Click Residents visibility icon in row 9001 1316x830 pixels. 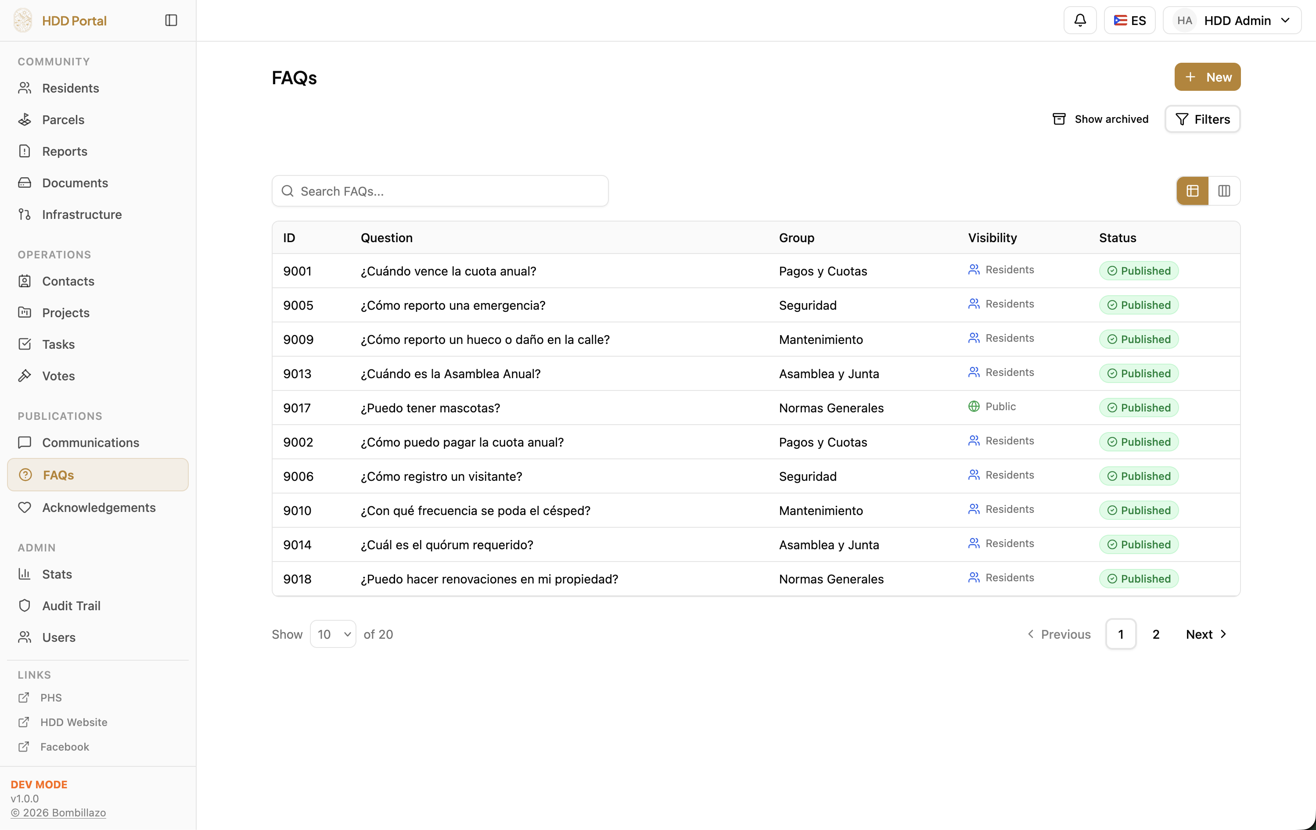[x=974, y=269]
